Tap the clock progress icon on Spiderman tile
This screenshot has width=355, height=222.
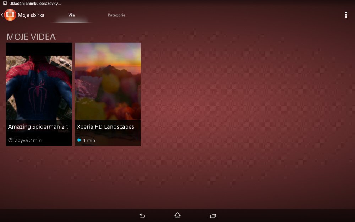coord(11,140)
